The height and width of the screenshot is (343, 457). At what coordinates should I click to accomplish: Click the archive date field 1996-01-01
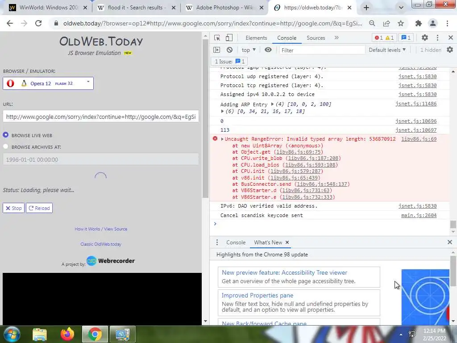tap(101, 159)
